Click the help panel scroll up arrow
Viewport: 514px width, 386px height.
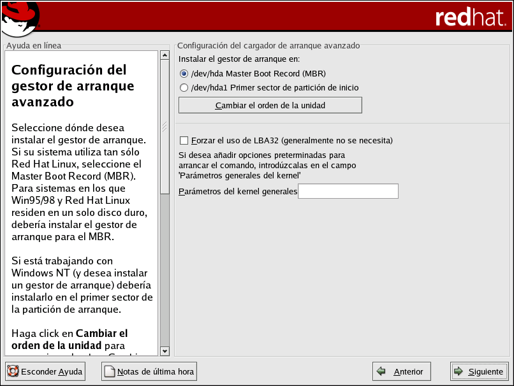[x=164, y=55]
